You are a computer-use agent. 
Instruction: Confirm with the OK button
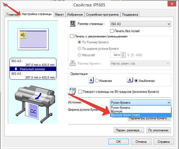pos(118,142)
